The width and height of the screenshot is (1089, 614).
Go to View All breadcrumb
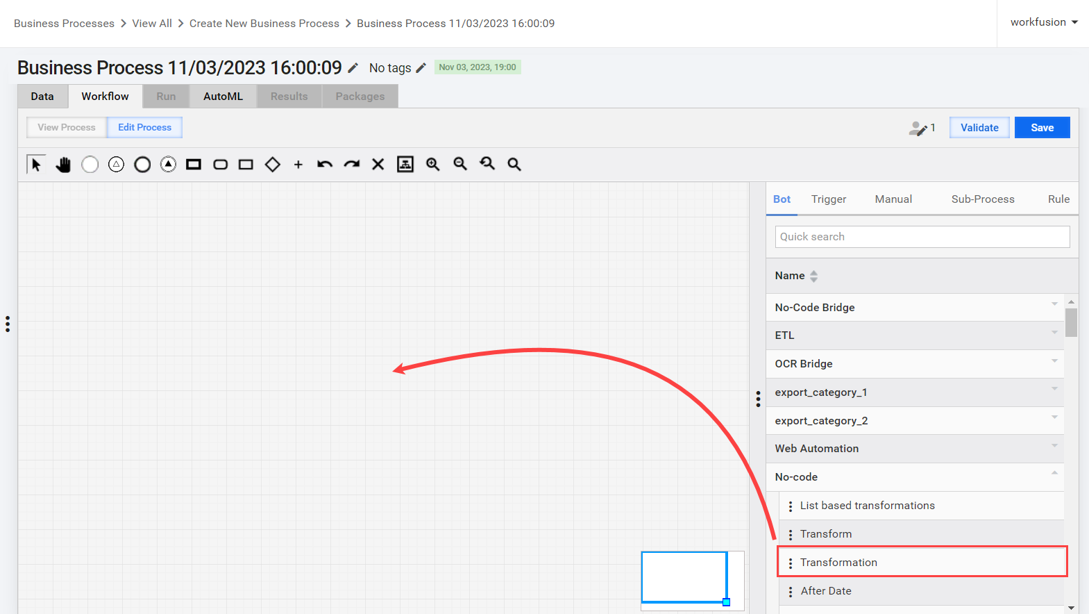152,24
